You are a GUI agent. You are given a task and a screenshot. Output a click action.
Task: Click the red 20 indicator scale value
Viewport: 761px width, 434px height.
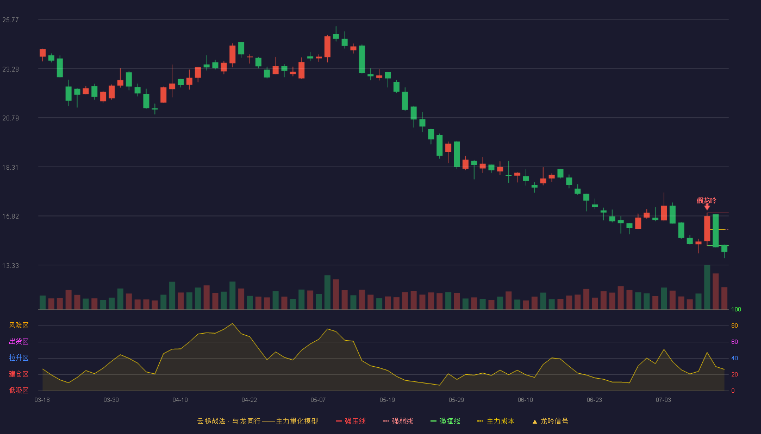coord(734,374)
